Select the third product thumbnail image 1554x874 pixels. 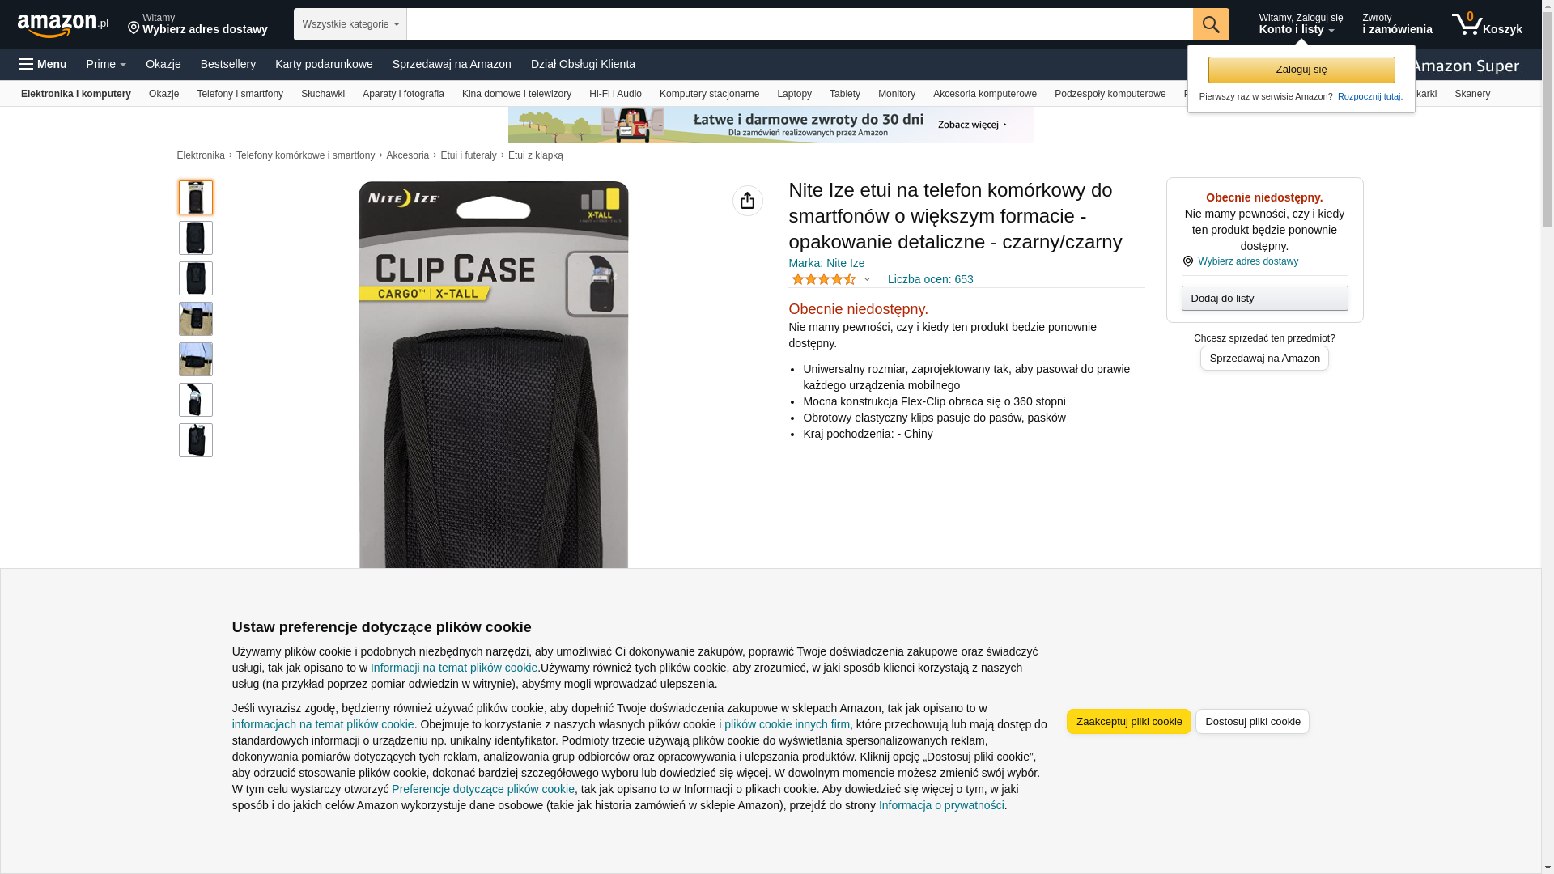click(x=196, y=278)
